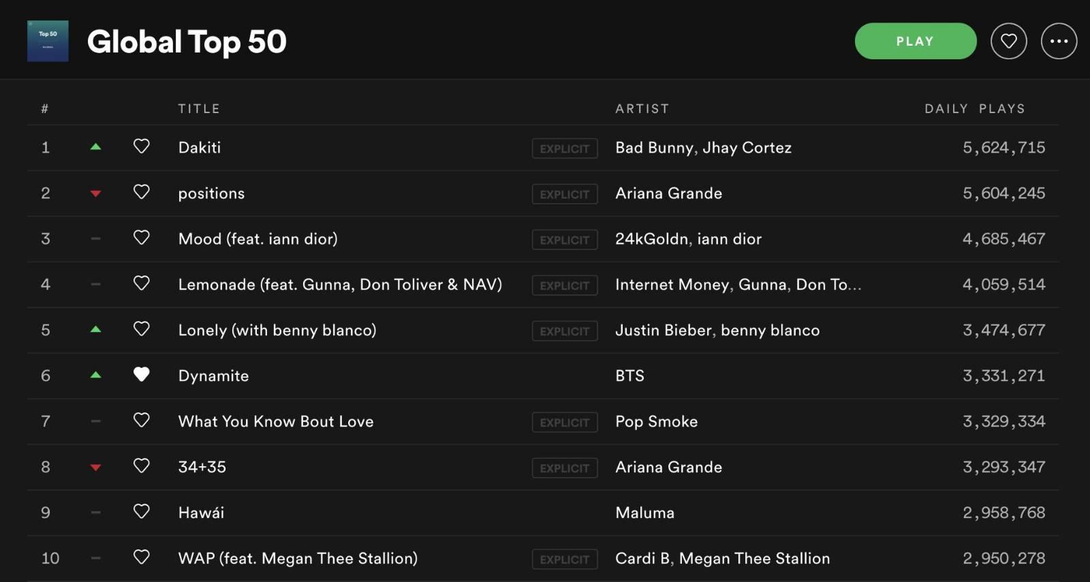This screenshot has height=582, width=1090.
Task: Toggle like on What You Know Bout Love
Action: coord(141,420)
